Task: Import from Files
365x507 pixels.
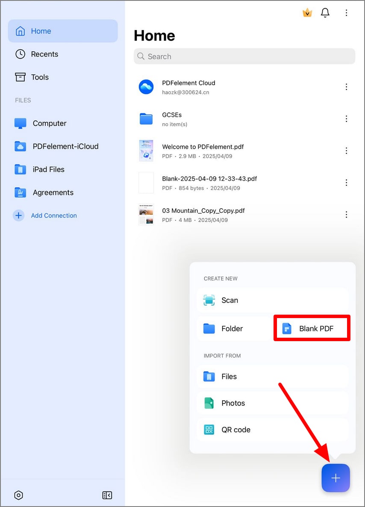Action: [x=272, y=376]
